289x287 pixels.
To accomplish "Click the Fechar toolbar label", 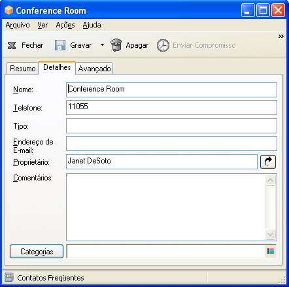I will 33,45.
